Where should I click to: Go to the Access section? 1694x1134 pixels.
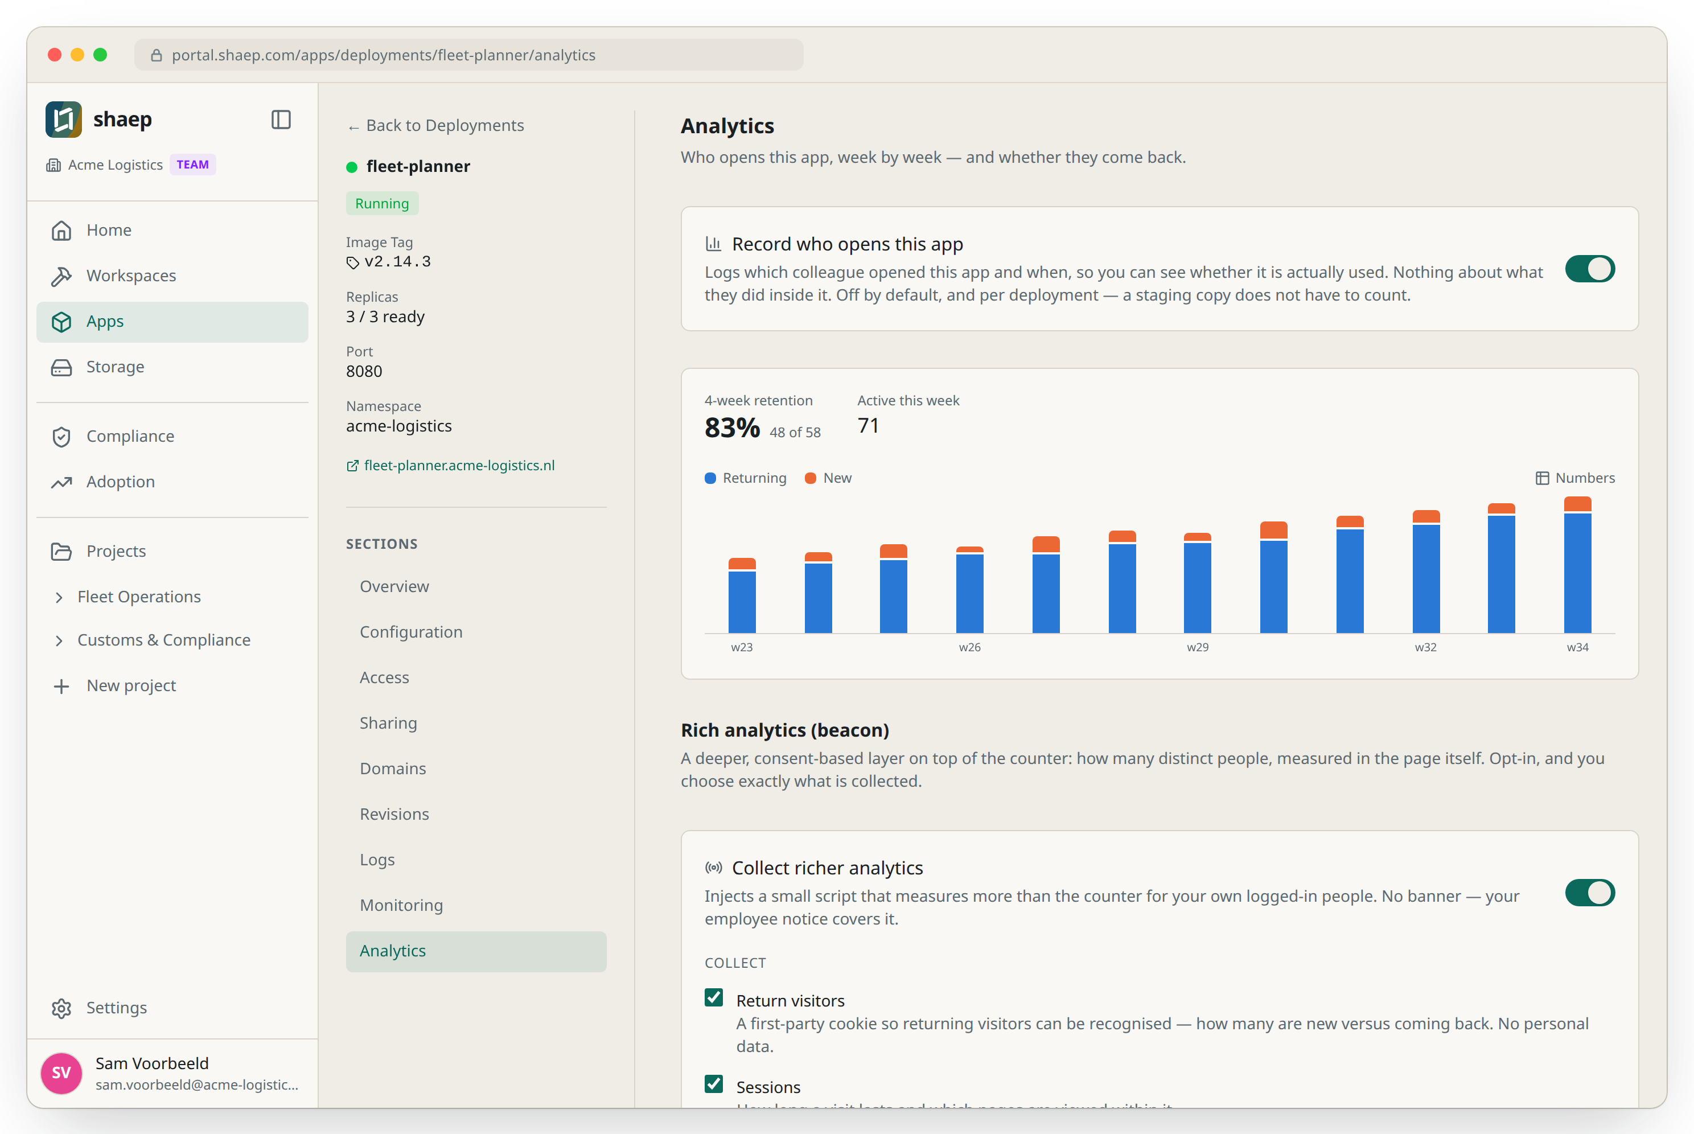476,677
